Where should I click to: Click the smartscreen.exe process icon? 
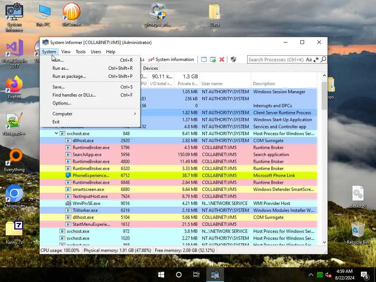pyautogui.click(x=68, y=189)
